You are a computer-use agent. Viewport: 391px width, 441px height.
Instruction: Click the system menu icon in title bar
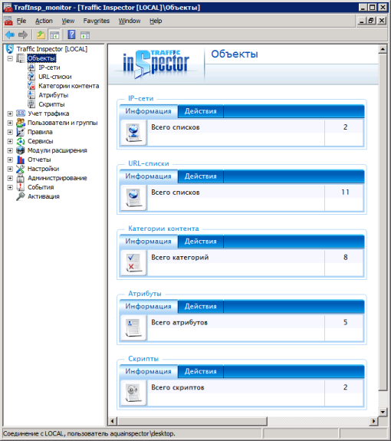click(8, 8)
